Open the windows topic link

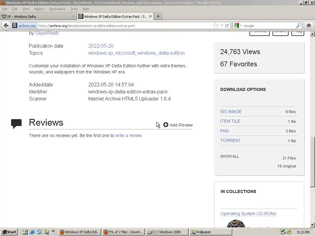(x=147, y=53)
